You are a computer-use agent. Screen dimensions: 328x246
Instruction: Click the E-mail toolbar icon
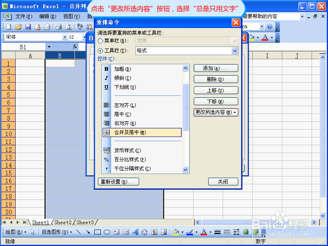click(47, 27)
